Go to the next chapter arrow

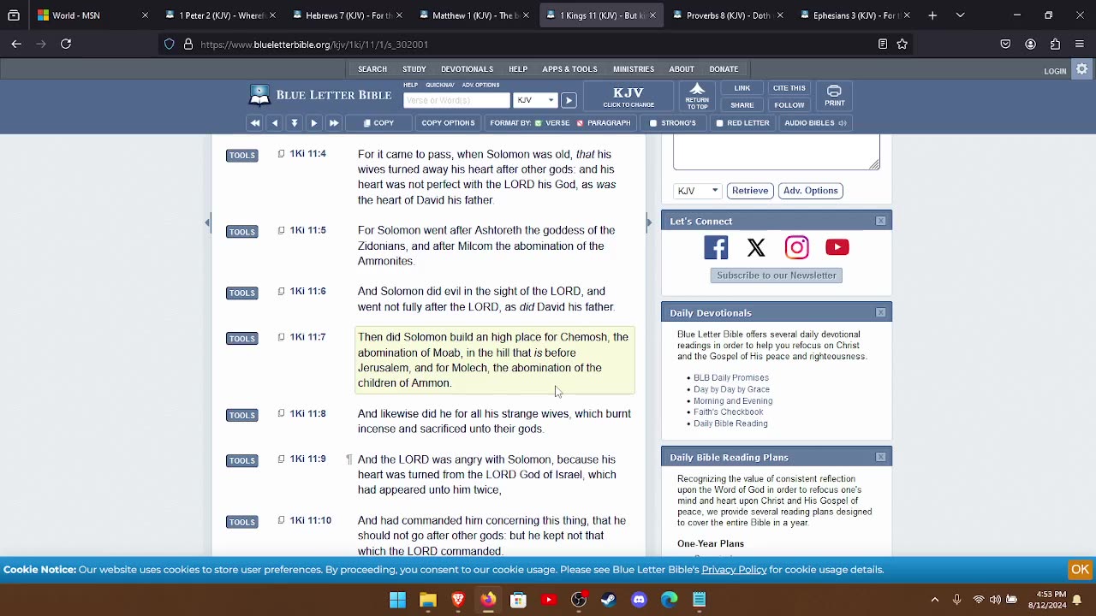point(313,123)
